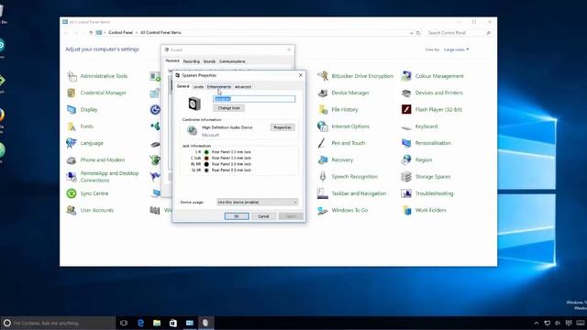Open the Device Manager icon
The width and height of the screenshot is (587, 330).
click(x=323, y=93)
